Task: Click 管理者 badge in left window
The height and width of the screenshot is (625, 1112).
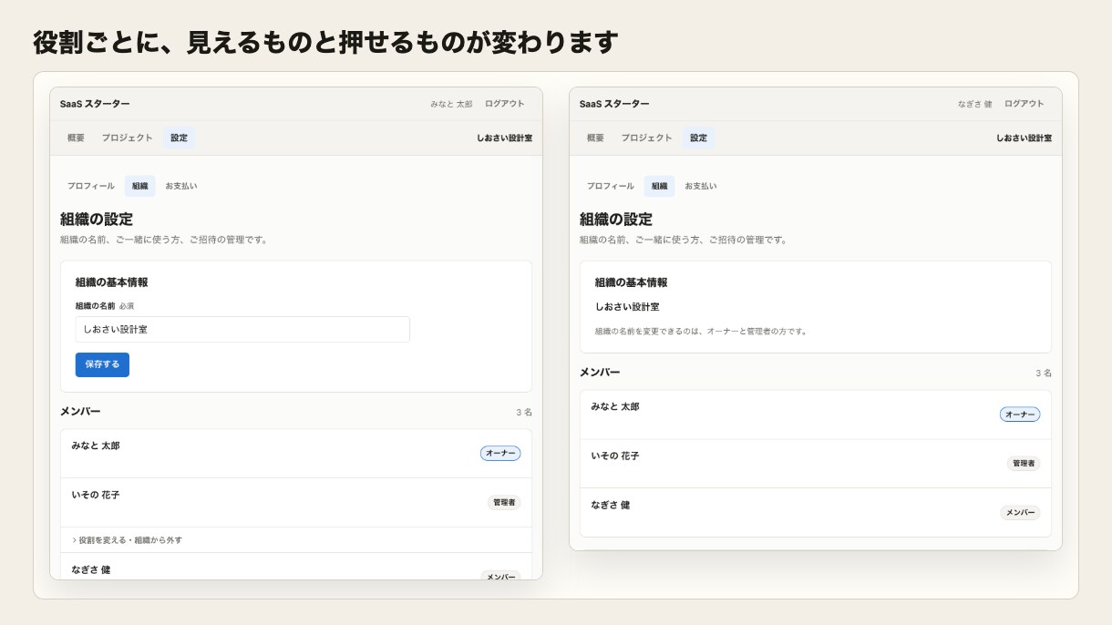Action: click(x=504, y=502)
